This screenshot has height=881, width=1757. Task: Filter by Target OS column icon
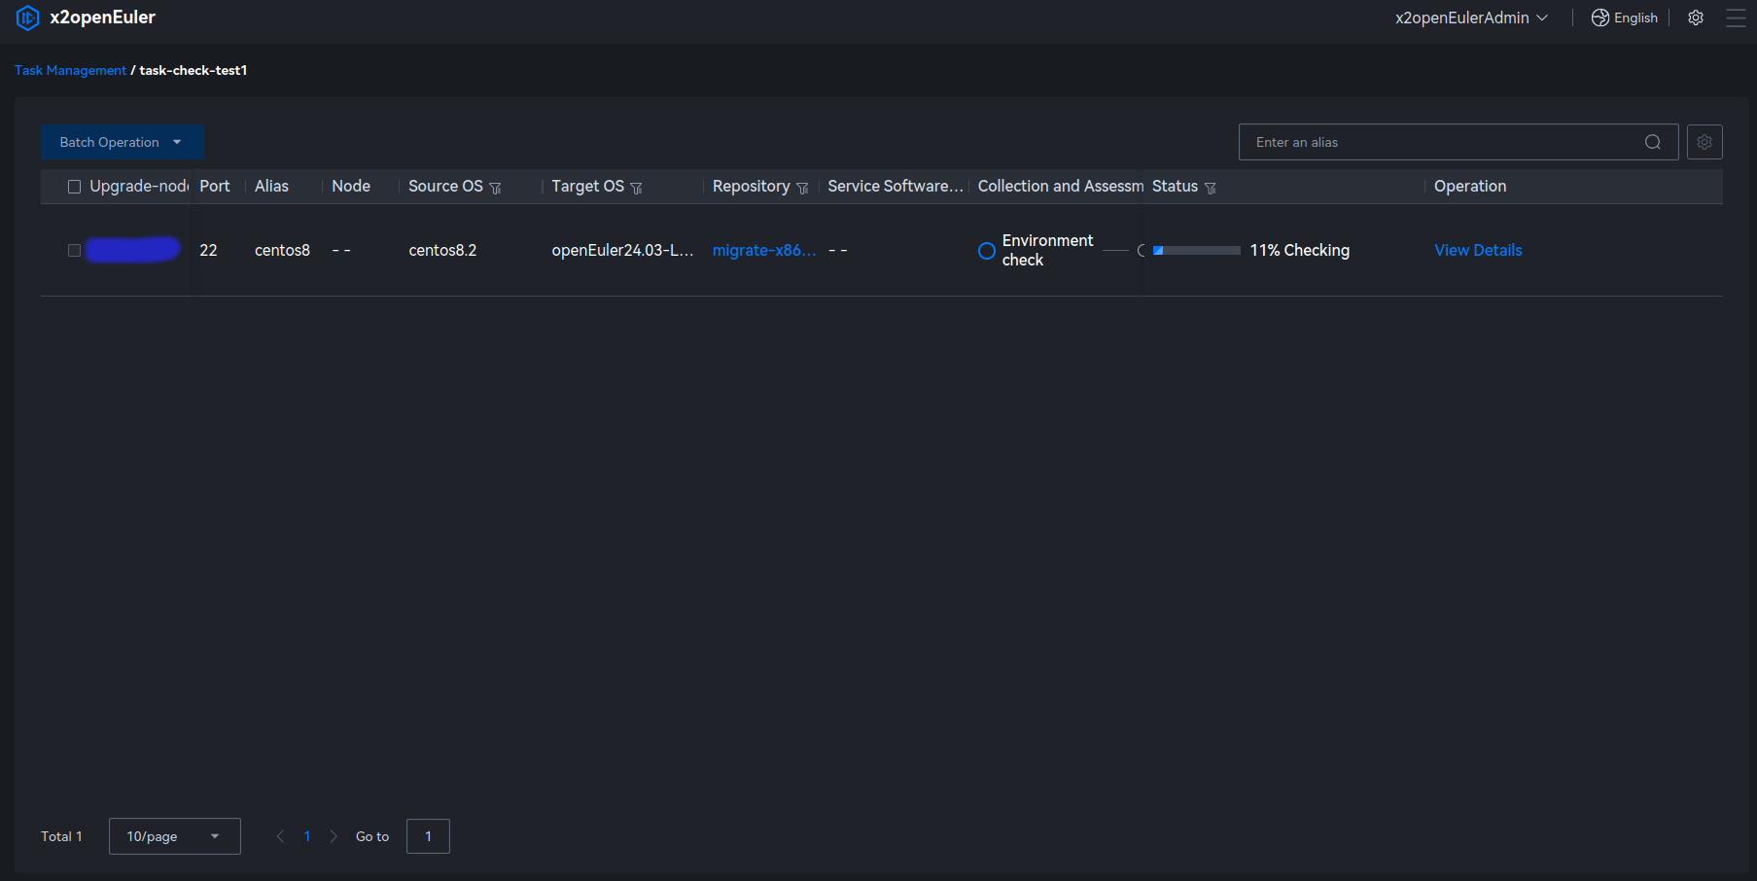click(x=637, y=188)
